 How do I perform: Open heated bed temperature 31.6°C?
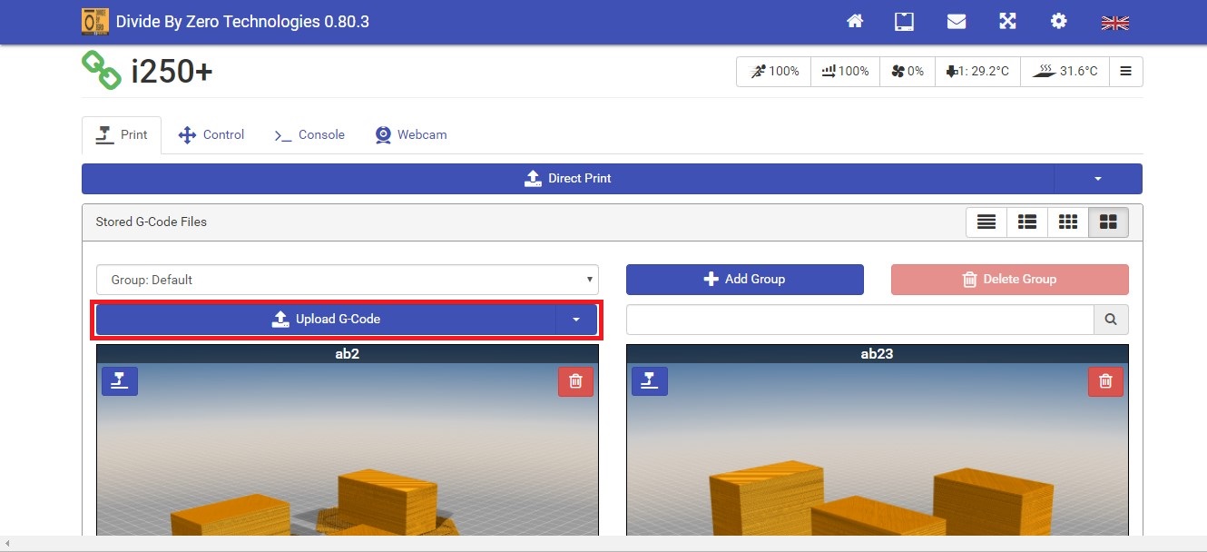pyautogui.click(x=1065, y=71)
